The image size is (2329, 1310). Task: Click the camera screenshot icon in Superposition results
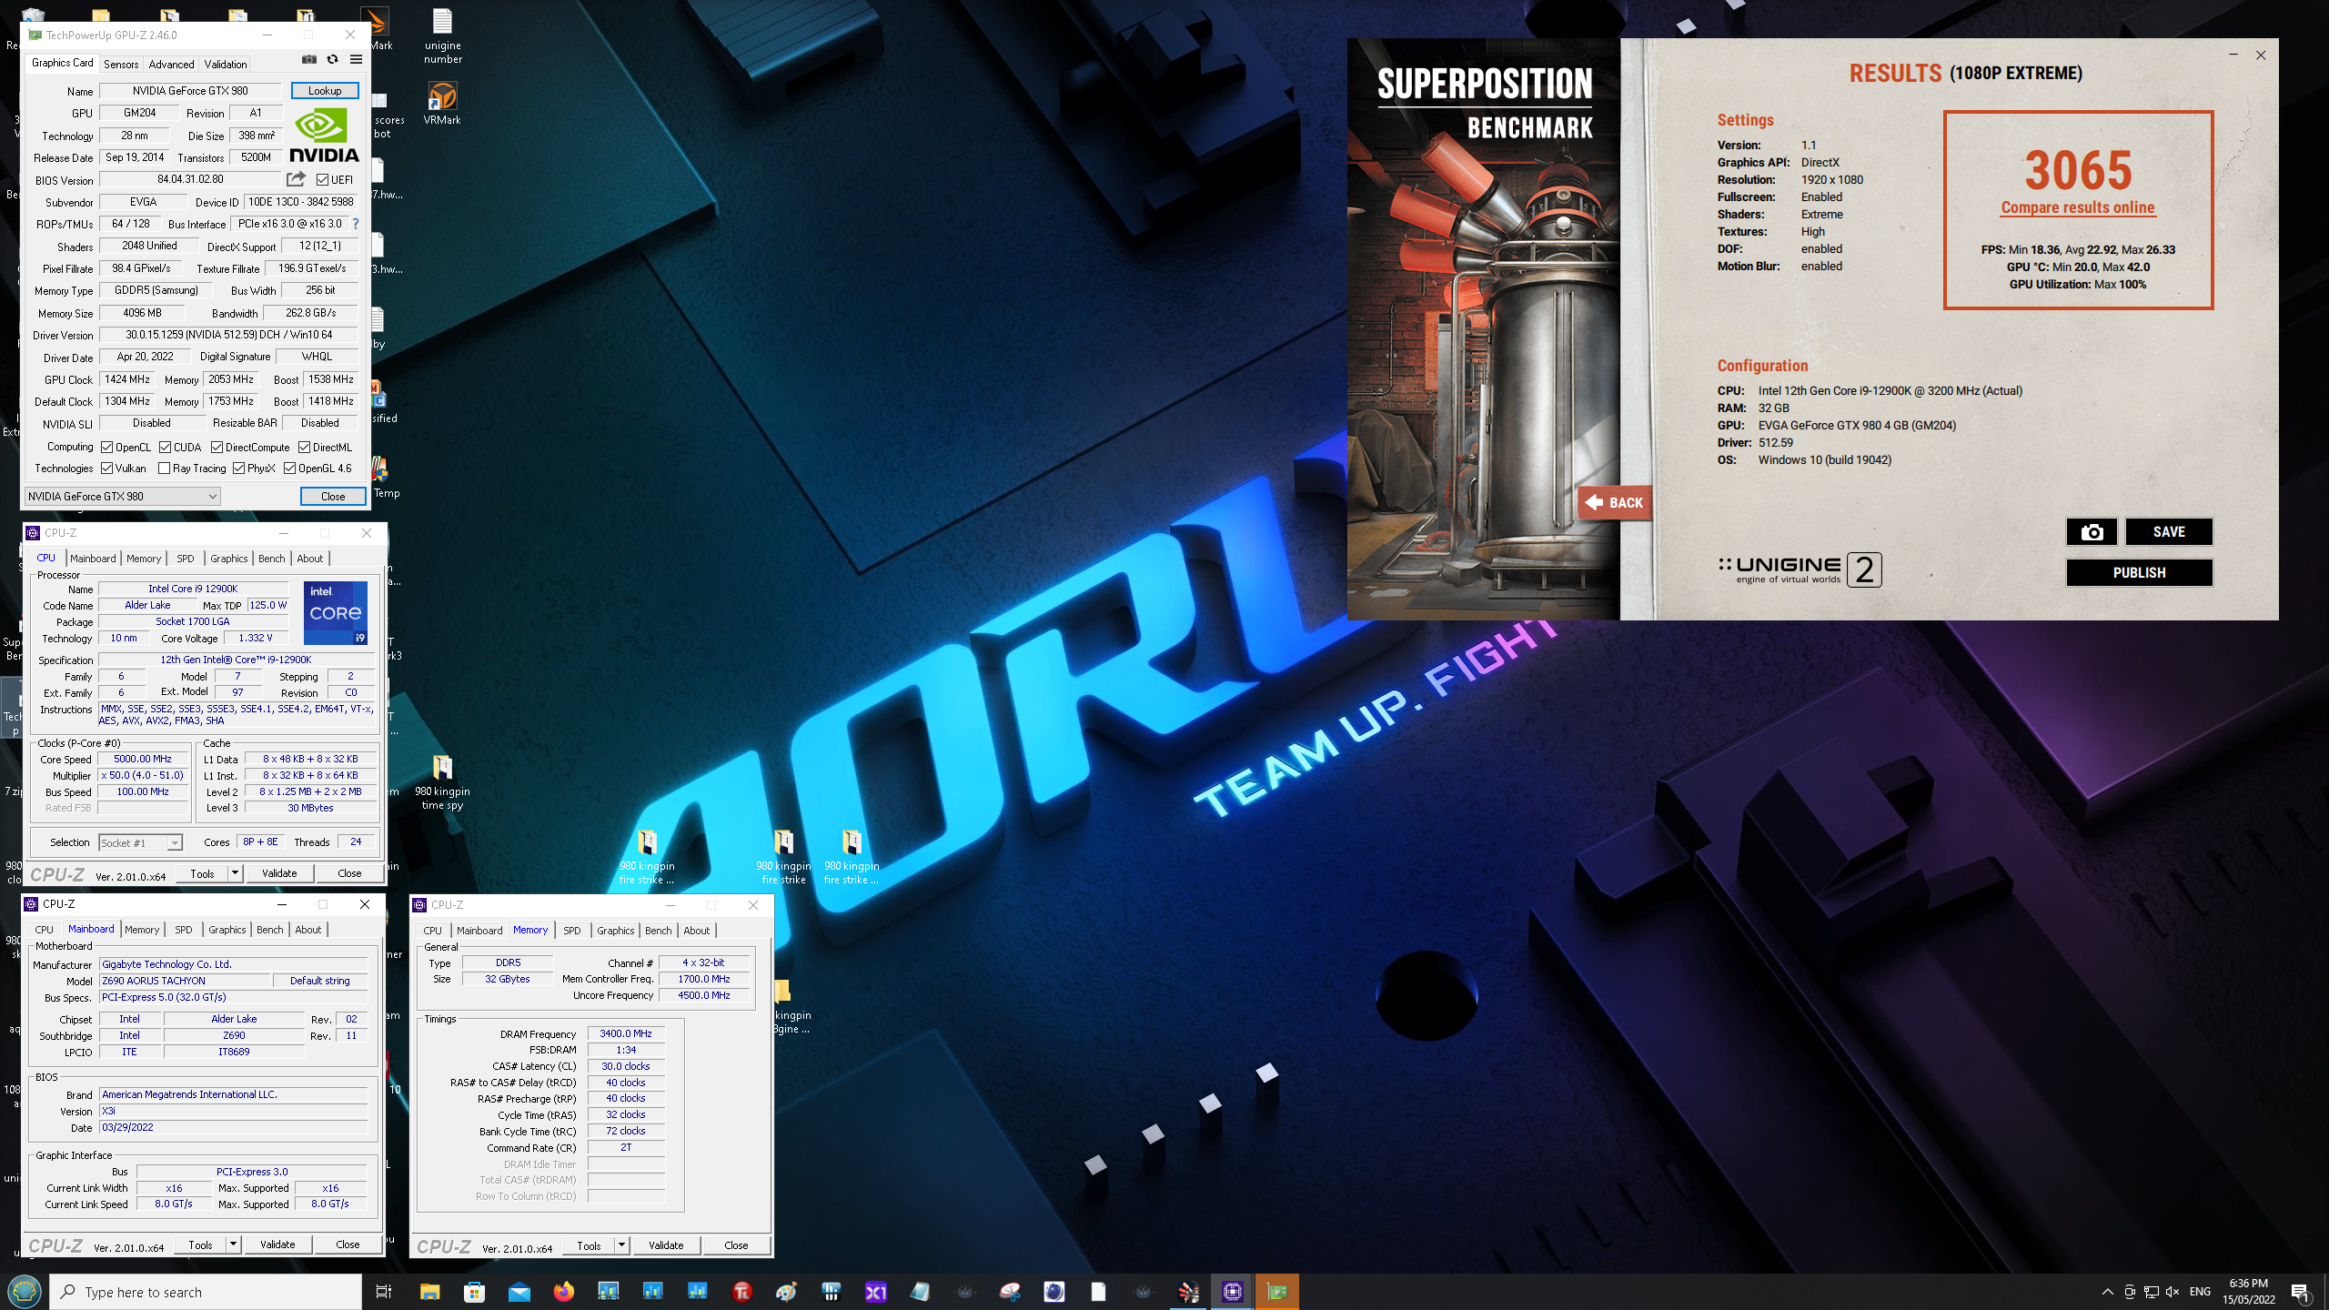[x=2092, y=532]
